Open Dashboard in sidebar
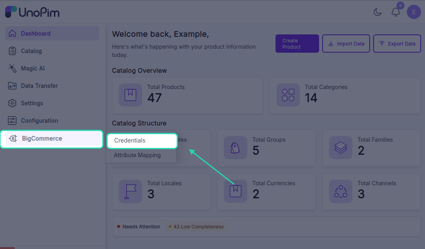Image resolution: width=425 pixels, height=249 pixels. [52, 33]
